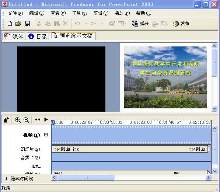Image resolution: width=220 pixels, height=192 pixels.
Task: Click the black video preview area
Action: (x=61, y=79)
